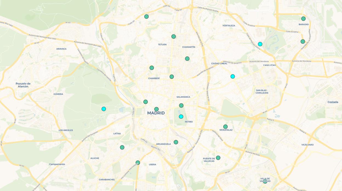The width and height of the screenshot is (342, 191).
Task: Click the Pozuelo de Alarcón label
Action: (23, 85)
